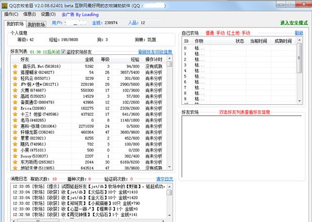Image resolution: width=312 pixels, height=222 pixels.
Task: Click message log scrollbar up arrow
Action: pyautogui.click(x=169, y=187)
